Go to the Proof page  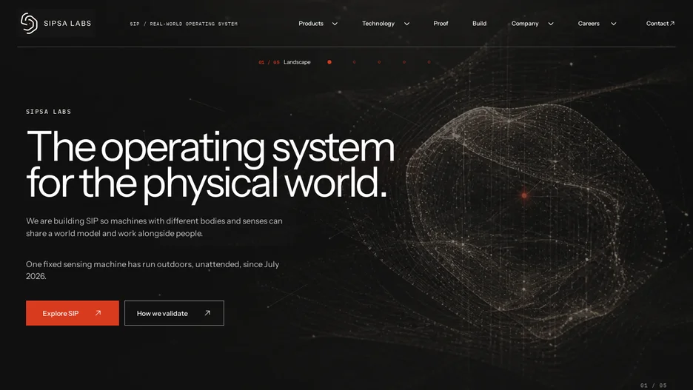pos(441,24)
